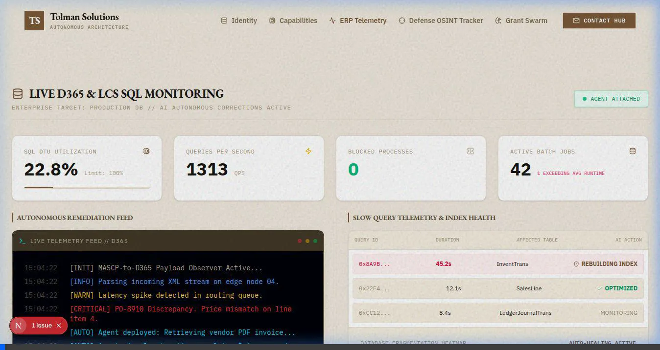Screen dimensions: 660x350
Task: Click the CPU chip icon in SQL DTU card
Action: coord(146,151)
